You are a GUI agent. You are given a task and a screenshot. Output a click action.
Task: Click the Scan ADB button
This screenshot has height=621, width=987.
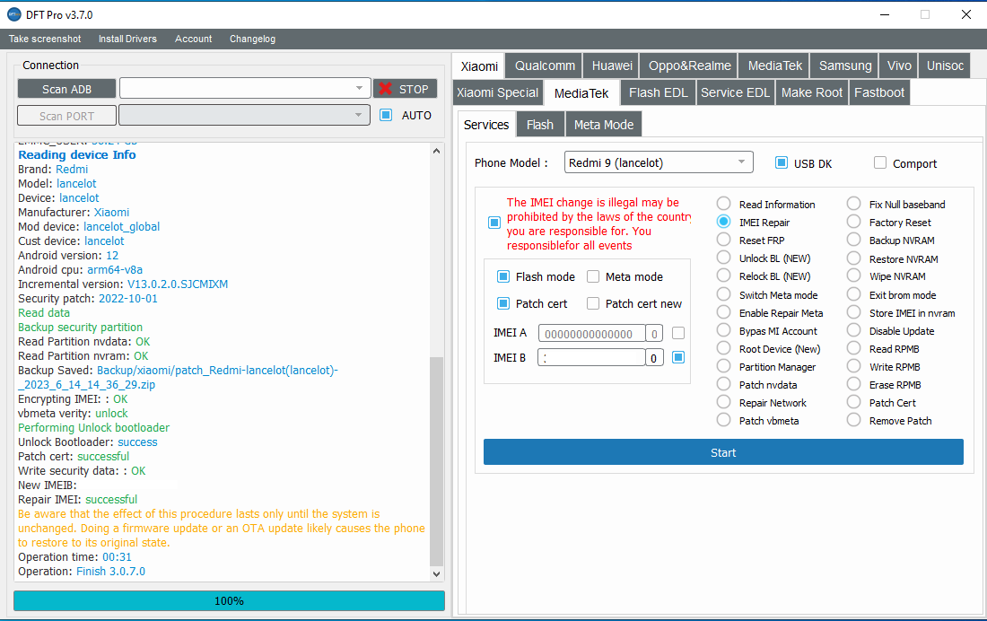[x=66, y=89]
